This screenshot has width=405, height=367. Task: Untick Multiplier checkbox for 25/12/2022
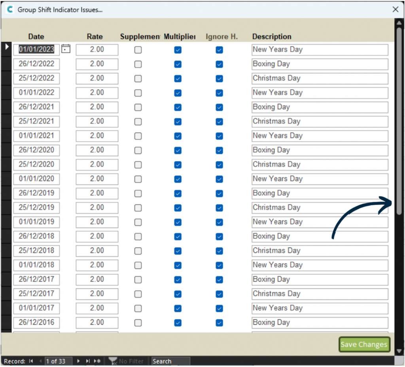click(178, 78)
